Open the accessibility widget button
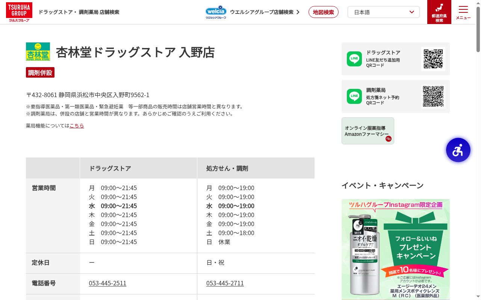Viewport: 481px width, 300px height. click(458, 150)
